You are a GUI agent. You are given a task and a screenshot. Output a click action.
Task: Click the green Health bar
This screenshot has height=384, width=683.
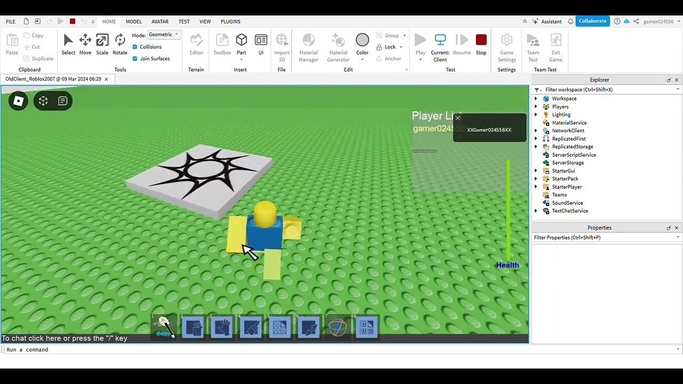508,210
